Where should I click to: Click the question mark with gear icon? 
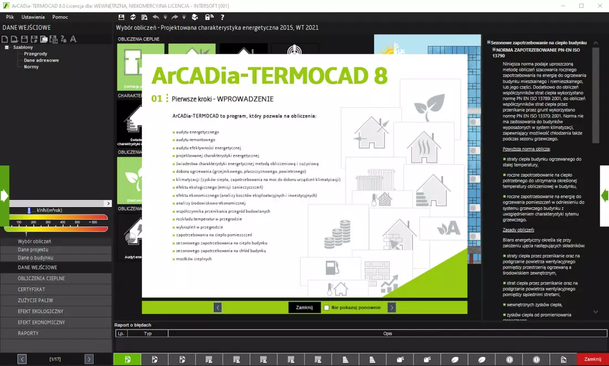(x=63, y=39)
